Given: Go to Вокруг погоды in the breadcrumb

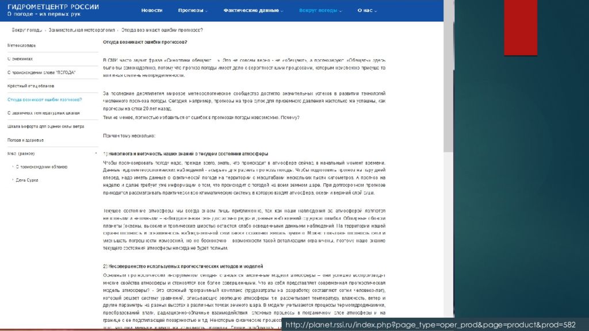Looking at the screenshot, I should coord(26,30).
